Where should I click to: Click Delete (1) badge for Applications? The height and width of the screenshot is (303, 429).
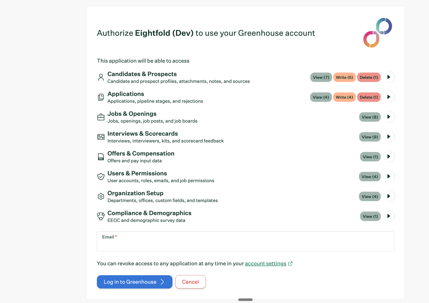pyautogui.click(x=369, y=97)
